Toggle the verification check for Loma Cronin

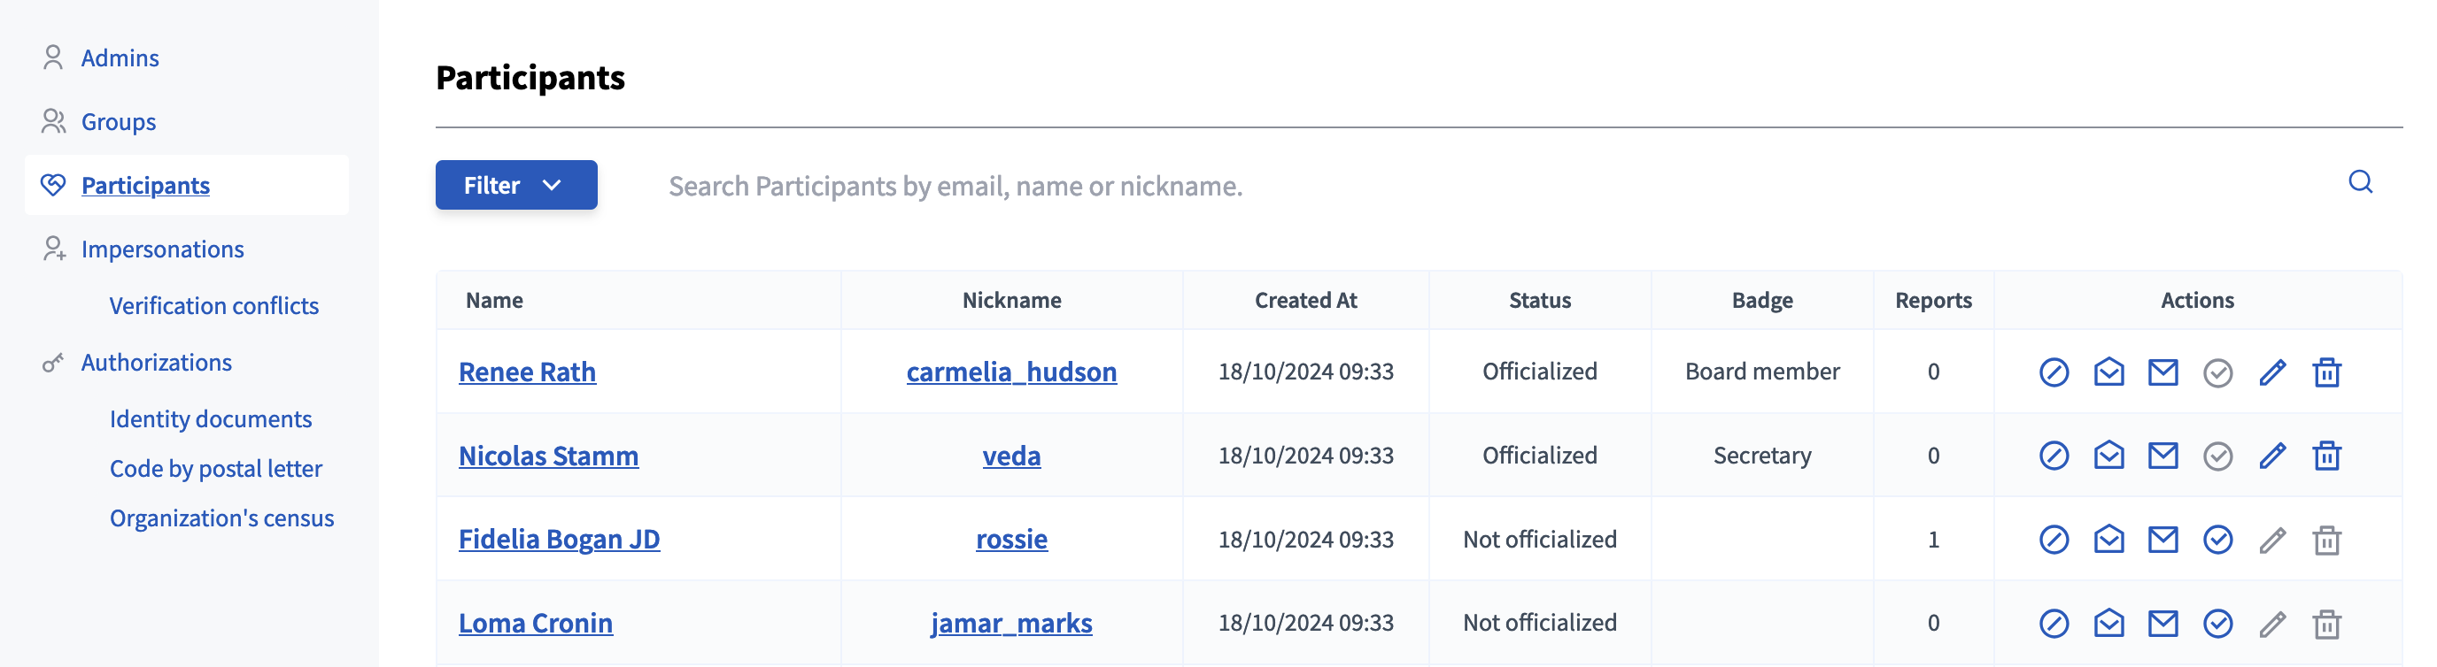click(x=2217, y=623)
